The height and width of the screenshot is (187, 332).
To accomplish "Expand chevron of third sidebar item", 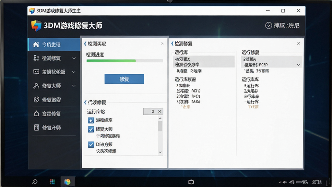I will tap(74, 72).
